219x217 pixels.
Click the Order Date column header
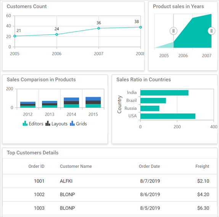click(x=149, y=166)
